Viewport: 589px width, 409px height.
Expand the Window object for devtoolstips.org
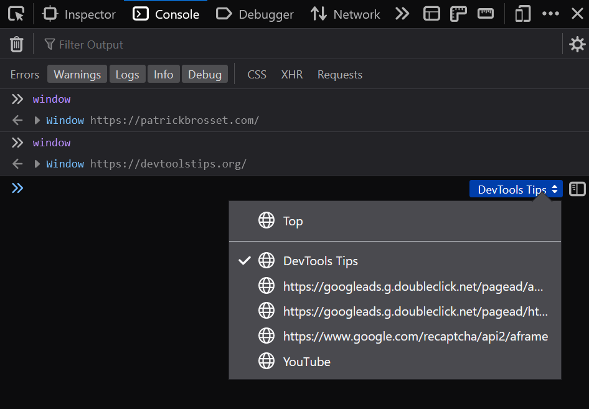click(x=37, y=164)
